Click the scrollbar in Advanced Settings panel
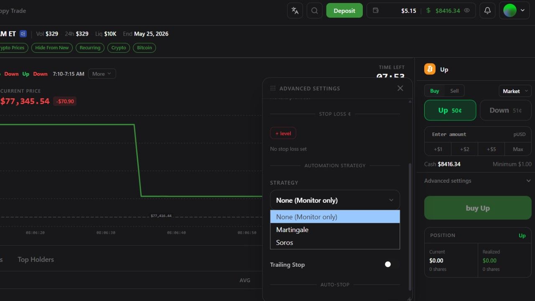 click(410, 227)
